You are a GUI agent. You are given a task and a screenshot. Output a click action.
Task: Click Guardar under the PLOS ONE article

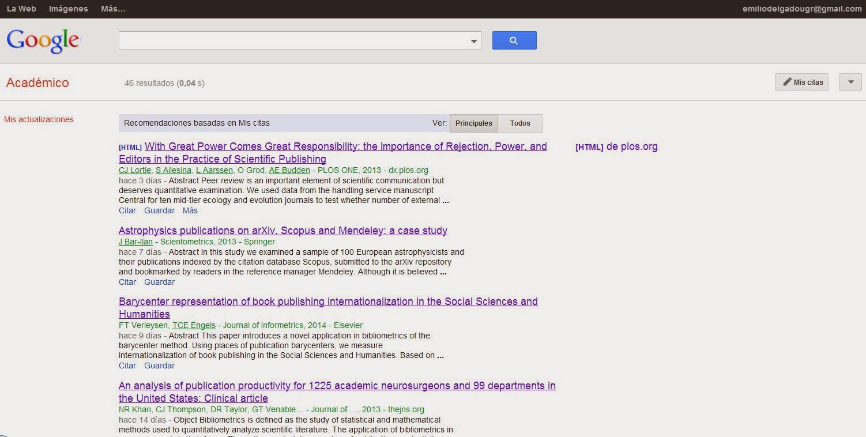159,210
